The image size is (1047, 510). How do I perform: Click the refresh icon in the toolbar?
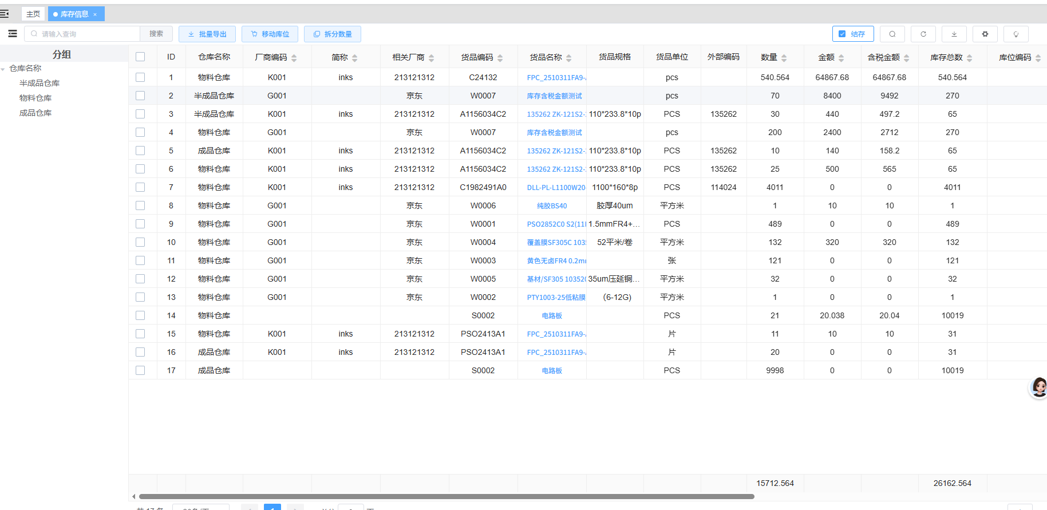[x=923, y=34]
